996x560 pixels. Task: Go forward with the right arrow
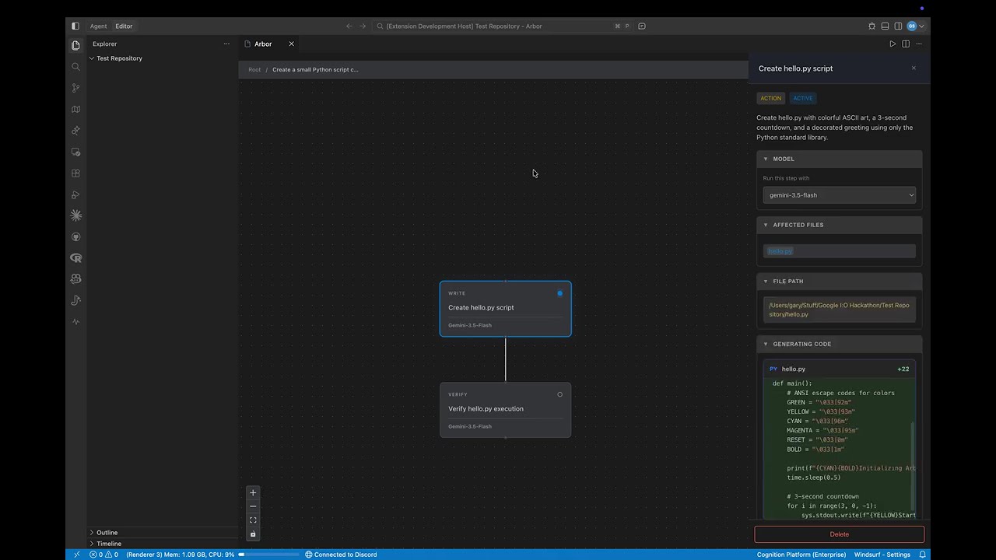363,26
